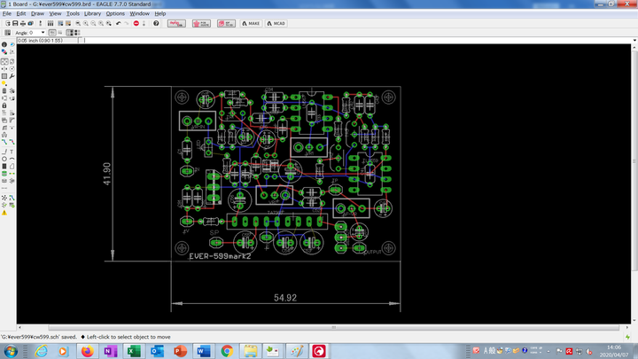
Task: Open Excel from the Windows taskbar
Action: click(x=133, y=351)
